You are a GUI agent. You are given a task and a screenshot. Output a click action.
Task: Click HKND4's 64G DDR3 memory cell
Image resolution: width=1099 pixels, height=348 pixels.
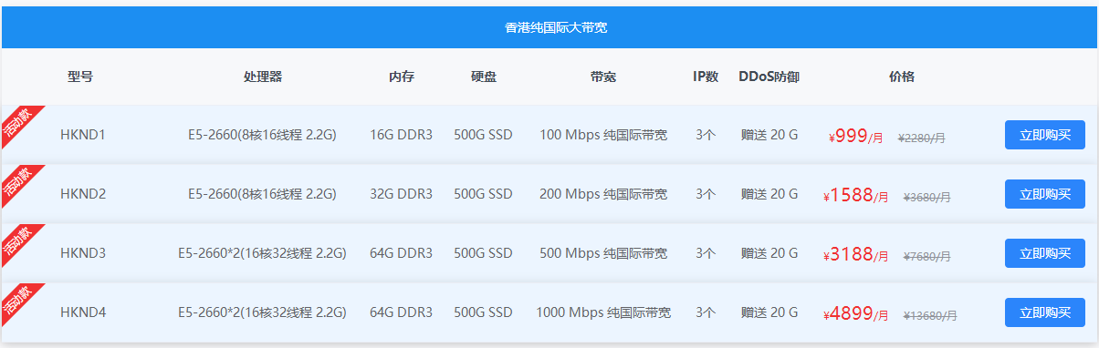[402, 312]
